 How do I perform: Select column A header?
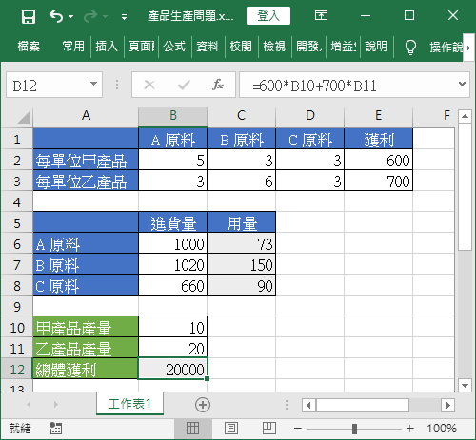(x=86, y=116)
